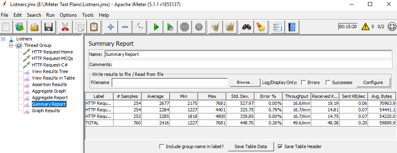This screenshot has height=153, width=397.
Task: Tick the Successes checkbox
Action: click(328, 82)
